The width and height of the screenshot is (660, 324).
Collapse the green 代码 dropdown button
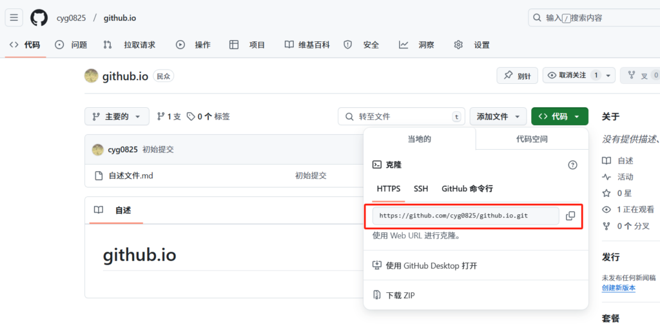559,117
